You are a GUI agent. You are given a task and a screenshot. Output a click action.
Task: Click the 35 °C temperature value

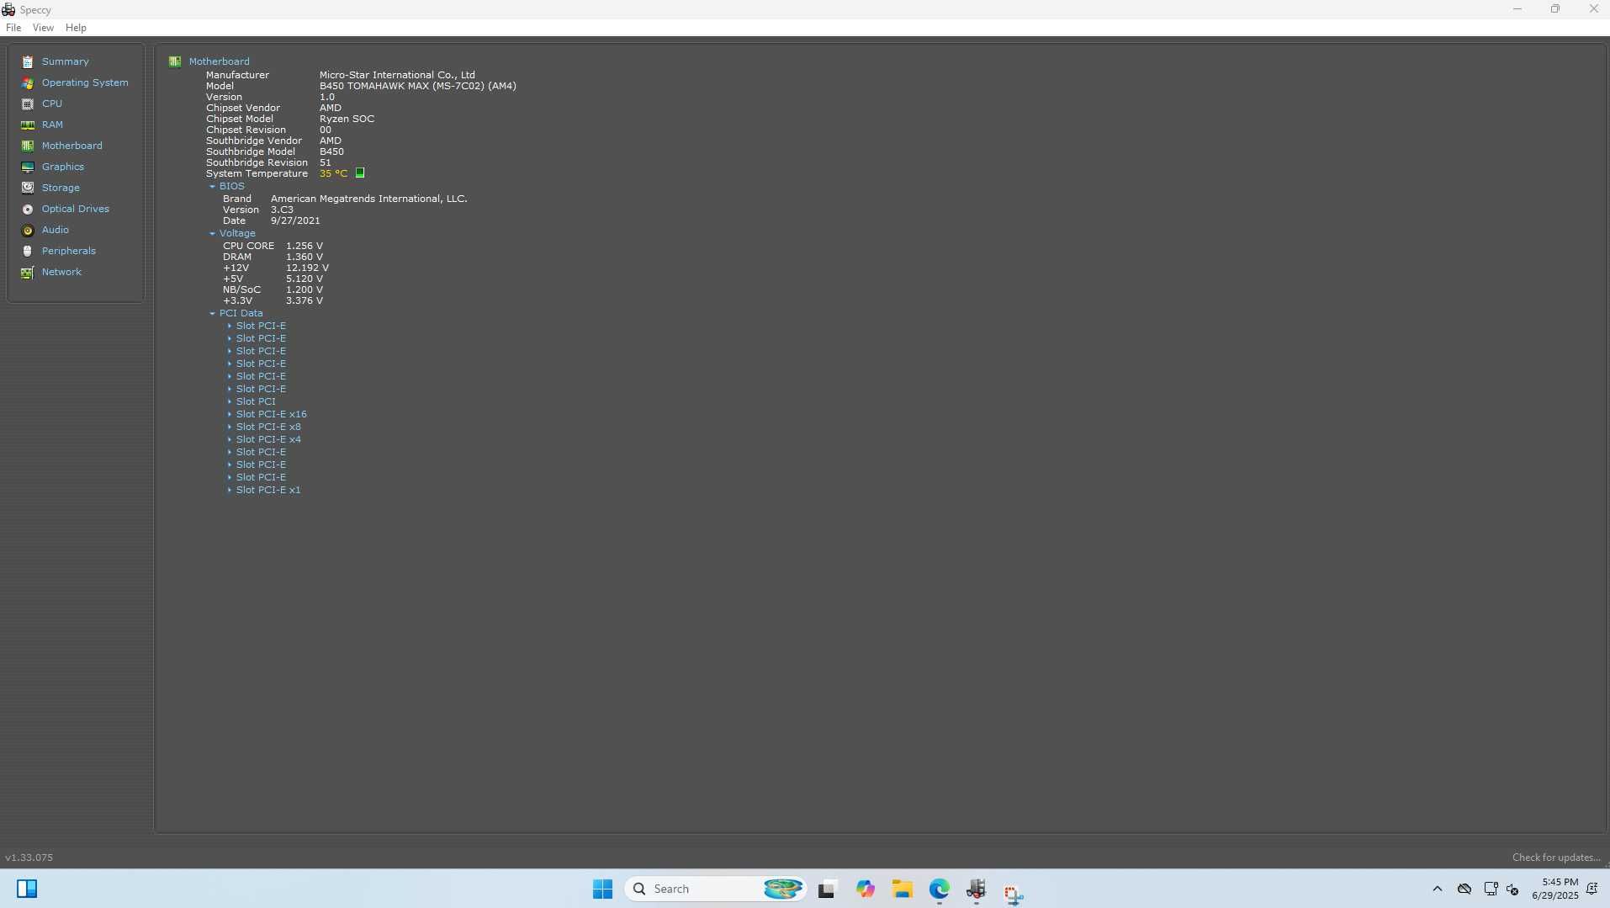(x=333, y=173)
